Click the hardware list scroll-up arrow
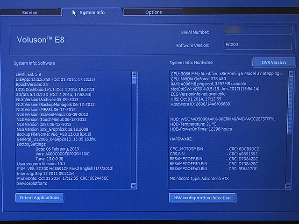 tap(291, 73)
